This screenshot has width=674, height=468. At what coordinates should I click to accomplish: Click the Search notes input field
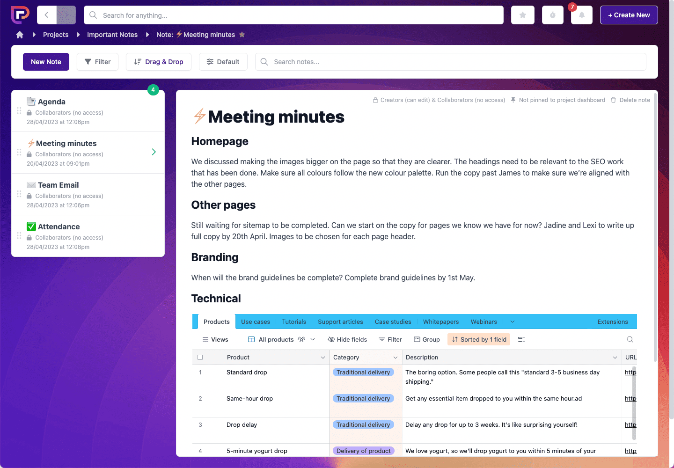click(450, 62)
